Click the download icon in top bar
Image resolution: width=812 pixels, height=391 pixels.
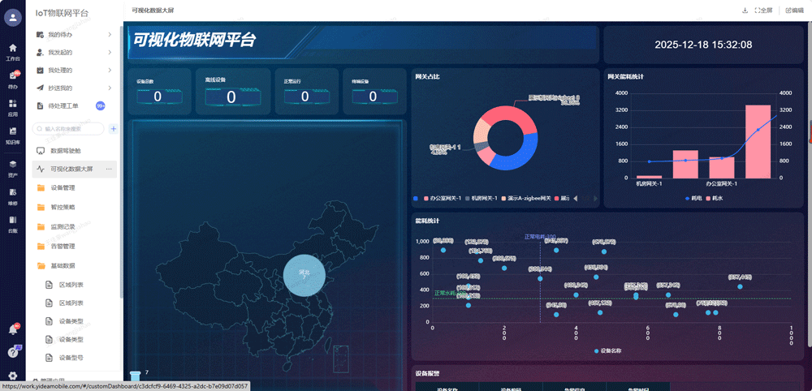(x=745, y=11)
